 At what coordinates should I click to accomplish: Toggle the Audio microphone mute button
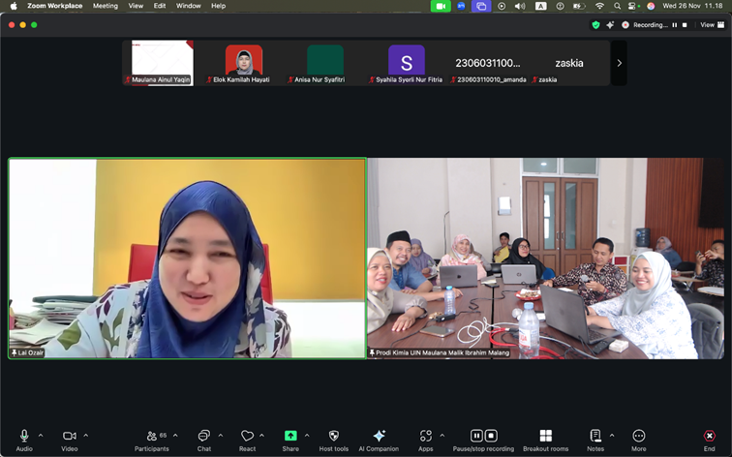(24, 436)
